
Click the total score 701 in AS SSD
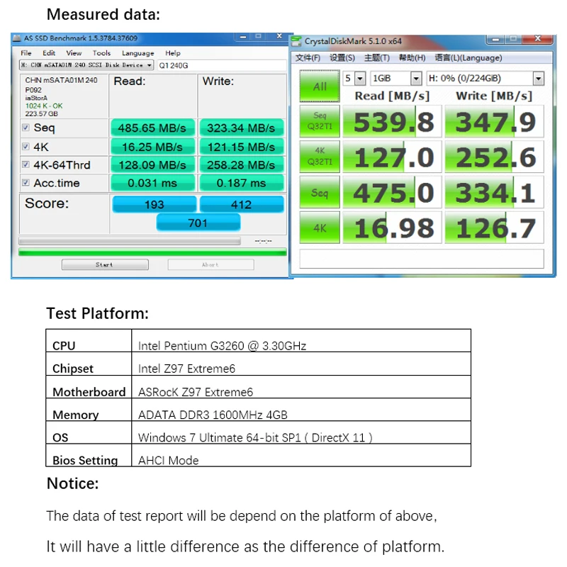pos(198,223)
